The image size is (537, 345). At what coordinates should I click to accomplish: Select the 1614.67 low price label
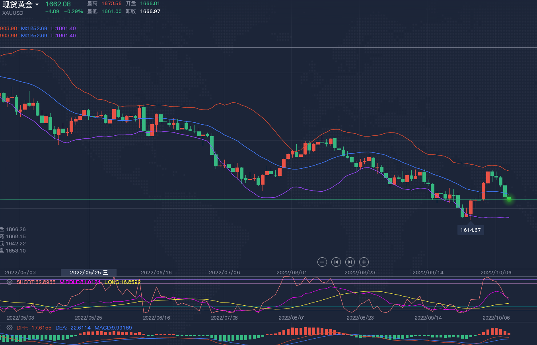[471, 230]
